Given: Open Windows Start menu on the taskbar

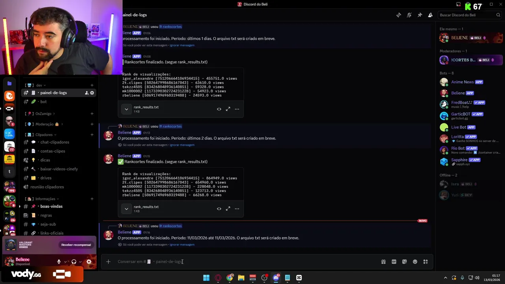Looking at the screenshot, I should pyautogui.click(x=206, y=278).
